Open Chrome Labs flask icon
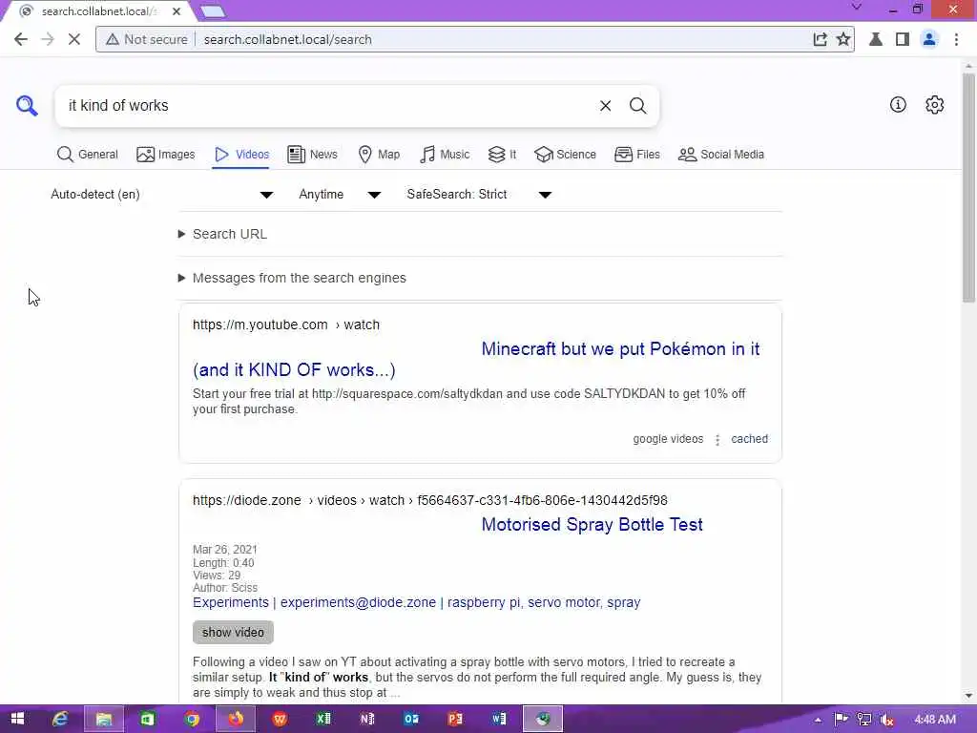Viewport: 977px width, 733px height. point(876,39)
